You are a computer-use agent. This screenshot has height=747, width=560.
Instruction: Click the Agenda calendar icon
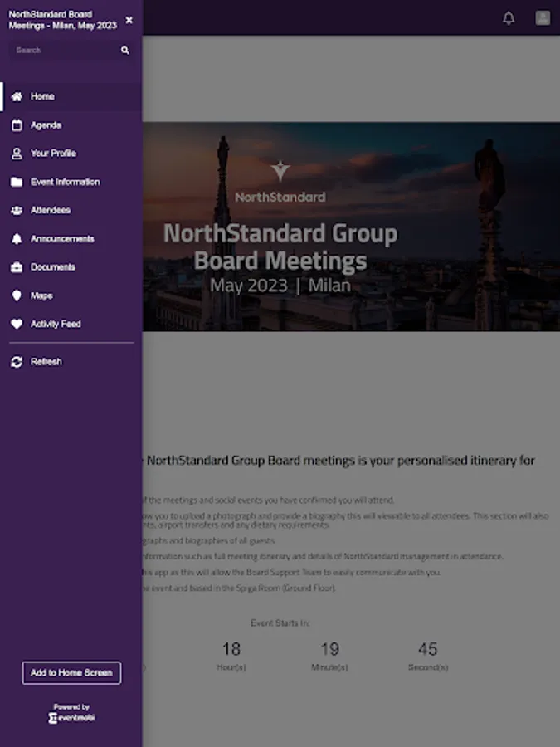click(x=17, y=125)
